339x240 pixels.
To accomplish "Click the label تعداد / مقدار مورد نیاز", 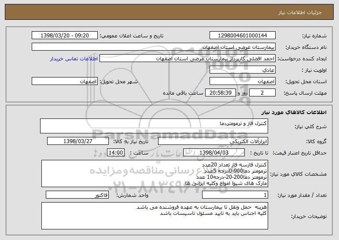I will (302, 195).
